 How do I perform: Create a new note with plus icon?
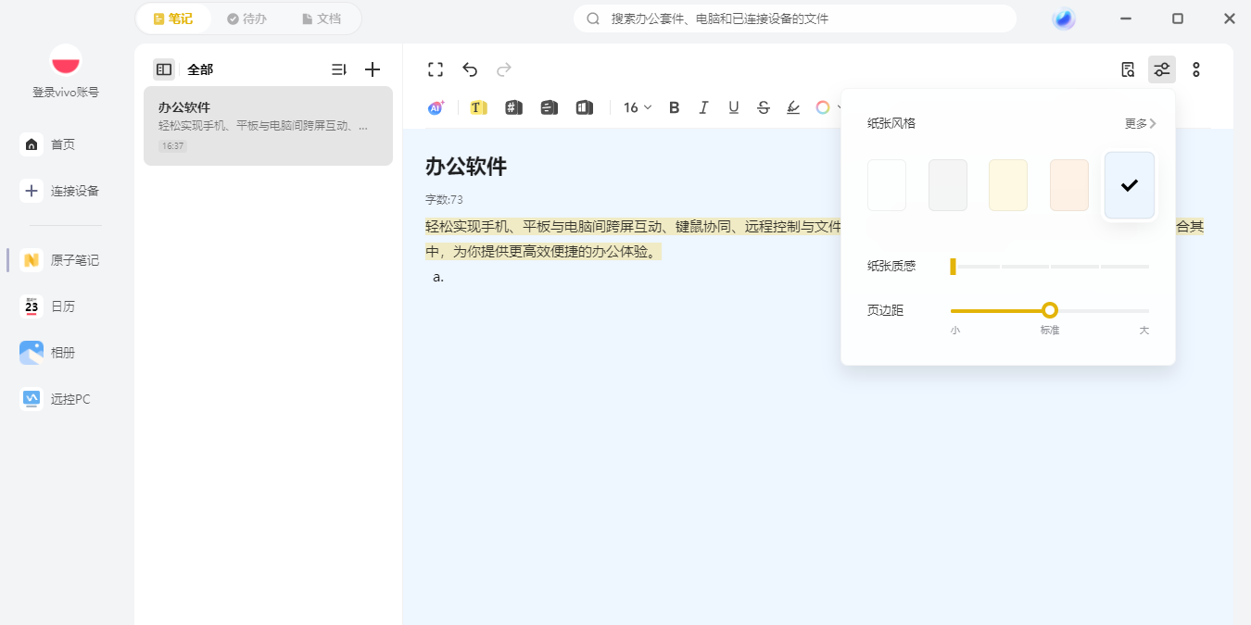373,69
